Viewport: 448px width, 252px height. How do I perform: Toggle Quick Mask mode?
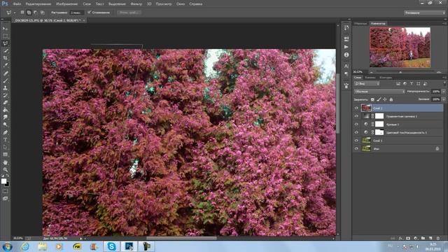[5, 191]
